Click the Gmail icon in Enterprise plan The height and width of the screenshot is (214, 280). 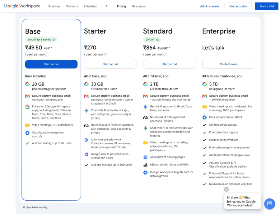tap(204, 96)
